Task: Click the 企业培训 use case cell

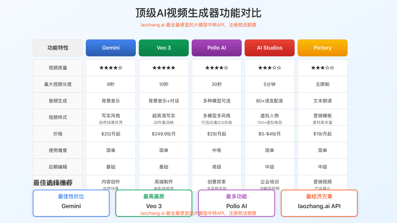Action: click(x=270, y=182)
